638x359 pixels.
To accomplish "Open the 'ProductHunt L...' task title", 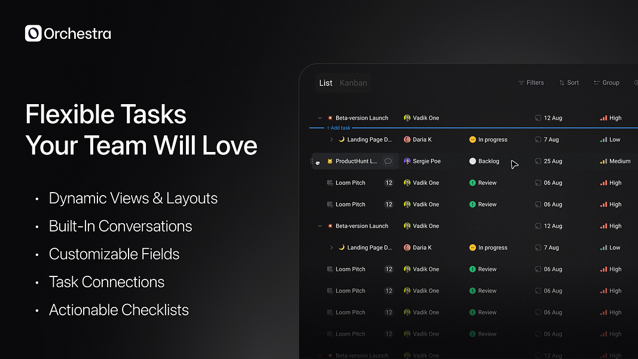I will (x=356, y=161).
